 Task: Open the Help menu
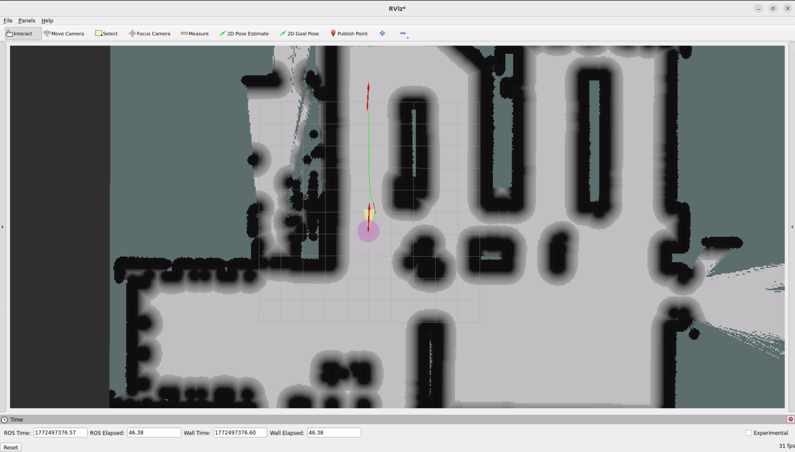click(x=47, y=21)
